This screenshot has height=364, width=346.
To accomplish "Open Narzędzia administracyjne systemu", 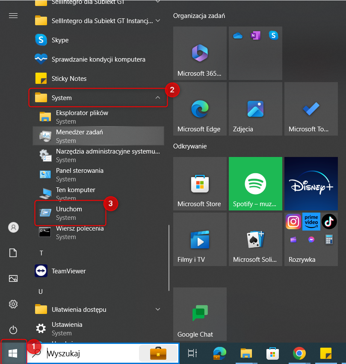I will coord(98,155).
